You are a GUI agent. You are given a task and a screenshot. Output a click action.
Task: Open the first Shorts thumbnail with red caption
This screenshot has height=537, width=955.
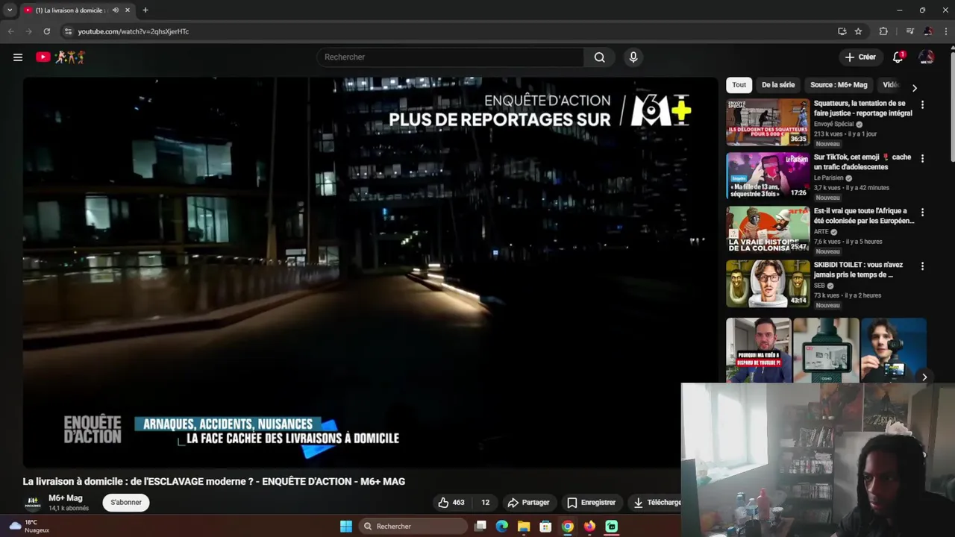[759, 351]
